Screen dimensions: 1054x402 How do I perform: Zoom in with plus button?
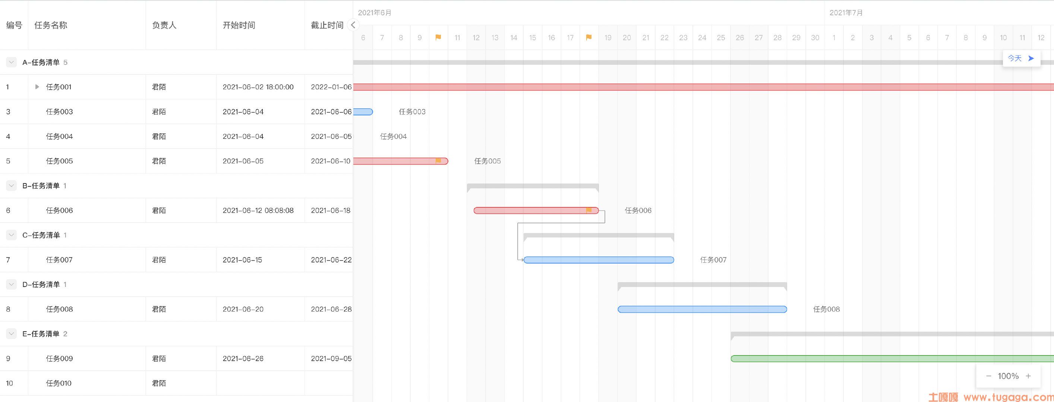tap(1028, 376)
